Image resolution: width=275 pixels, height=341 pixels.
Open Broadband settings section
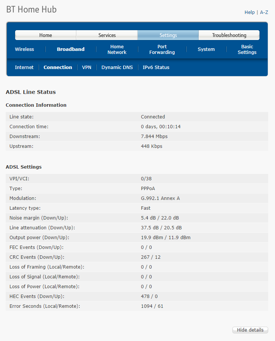click(x=71, y=49)
